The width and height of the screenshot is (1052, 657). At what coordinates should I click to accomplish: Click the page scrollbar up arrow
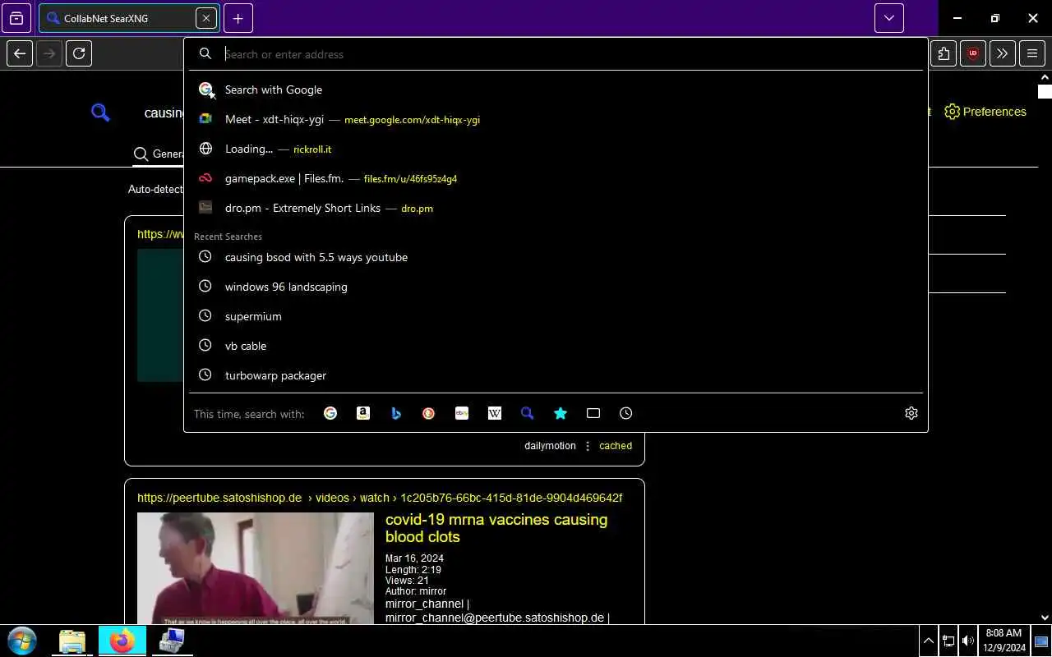coord(1045,77)
